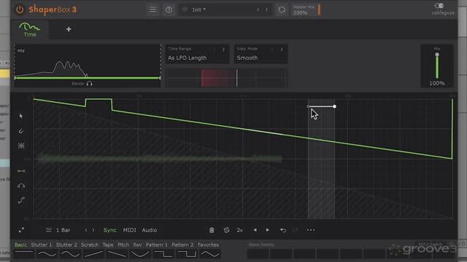467x262 pixels.
Task: Click Time Range next arrow
Action: [x=224, y=49]
